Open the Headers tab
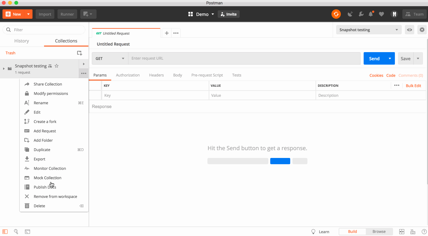Screen dimensions: 428x236 coord(157,75)
